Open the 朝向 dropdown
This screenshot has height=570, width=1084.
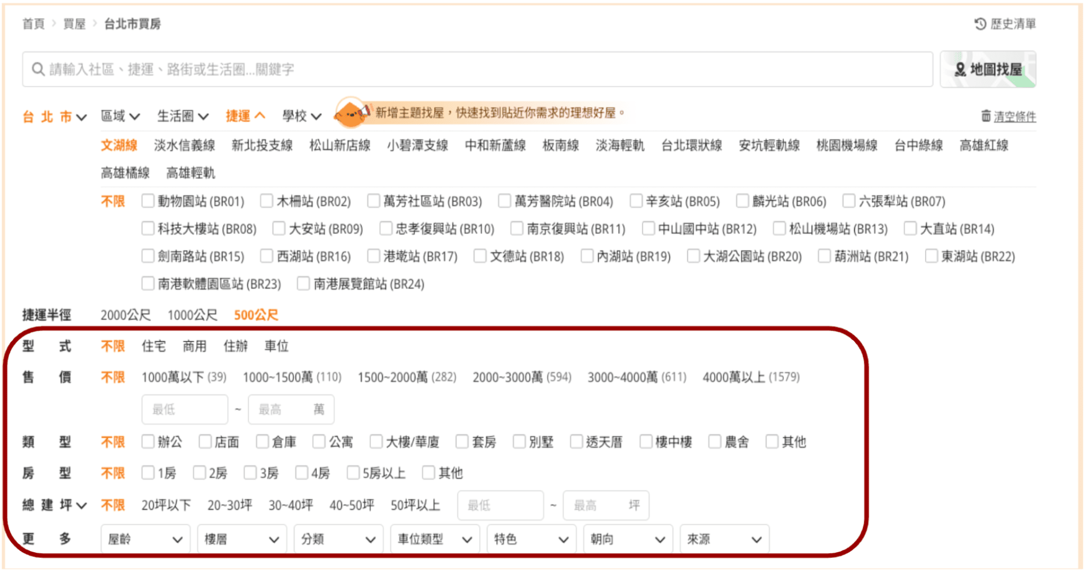628,539
